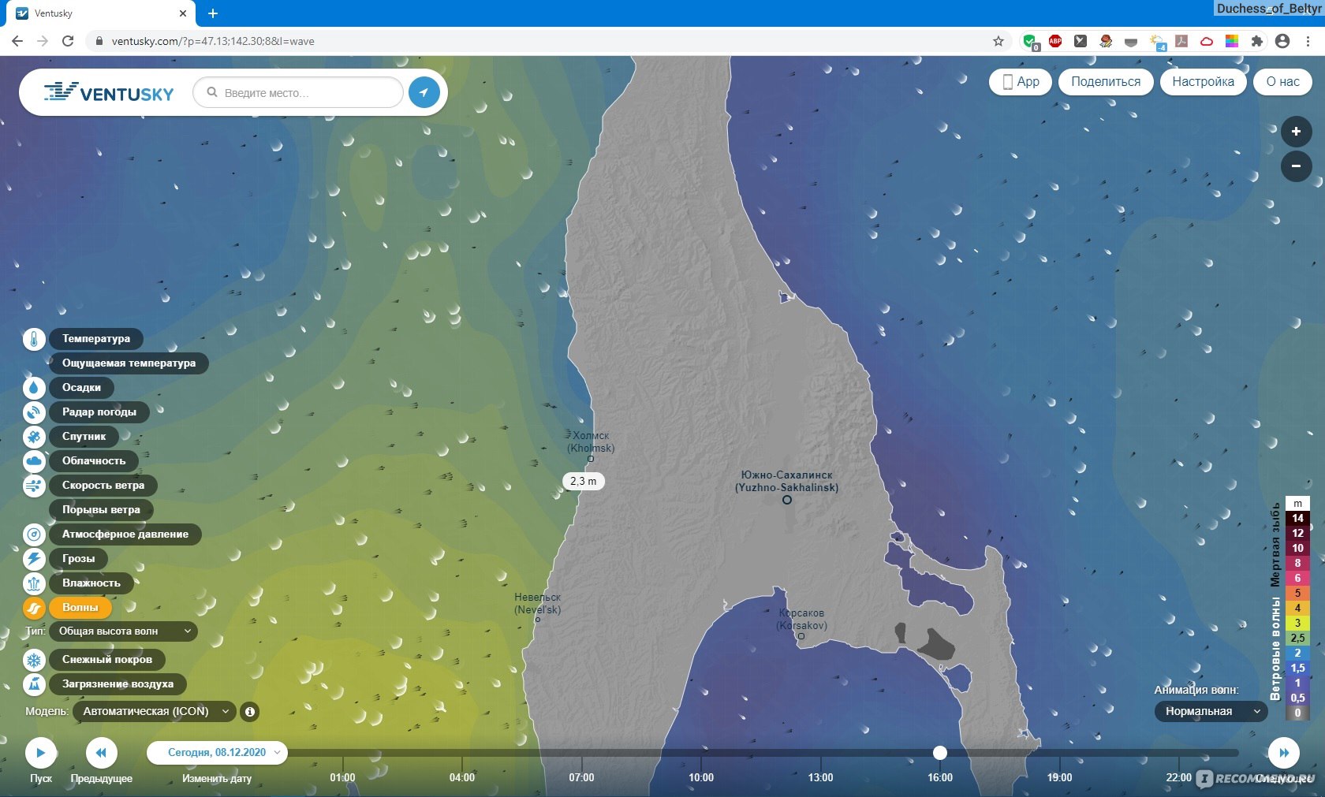Click the humidity icon next to Влажность
The image size is (1325, 797).
click(34, 583)
